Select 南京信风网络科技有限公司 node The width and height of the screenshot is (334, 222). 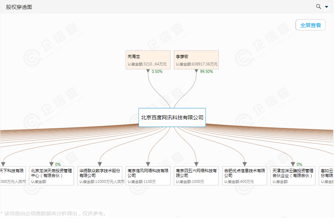click(148, 176)
